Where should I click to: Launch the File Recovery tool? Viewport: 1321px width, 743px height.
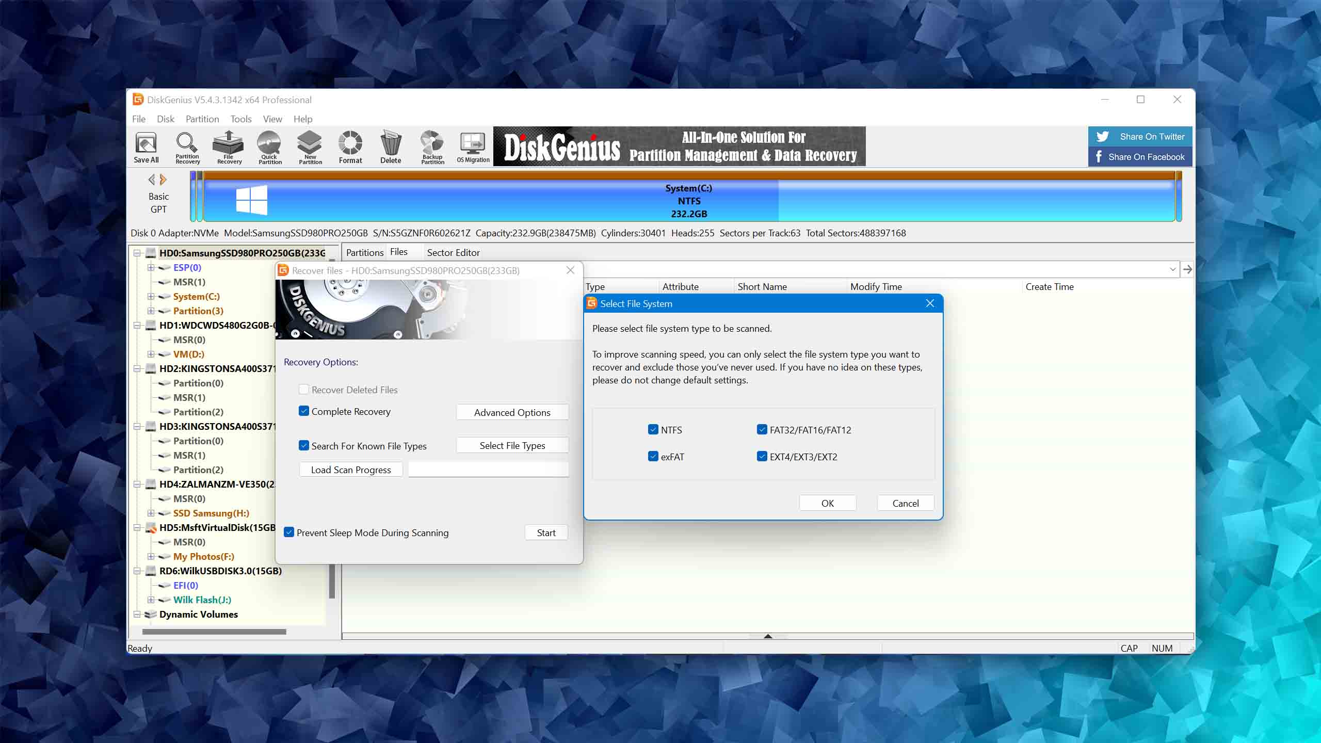(229, 147)
